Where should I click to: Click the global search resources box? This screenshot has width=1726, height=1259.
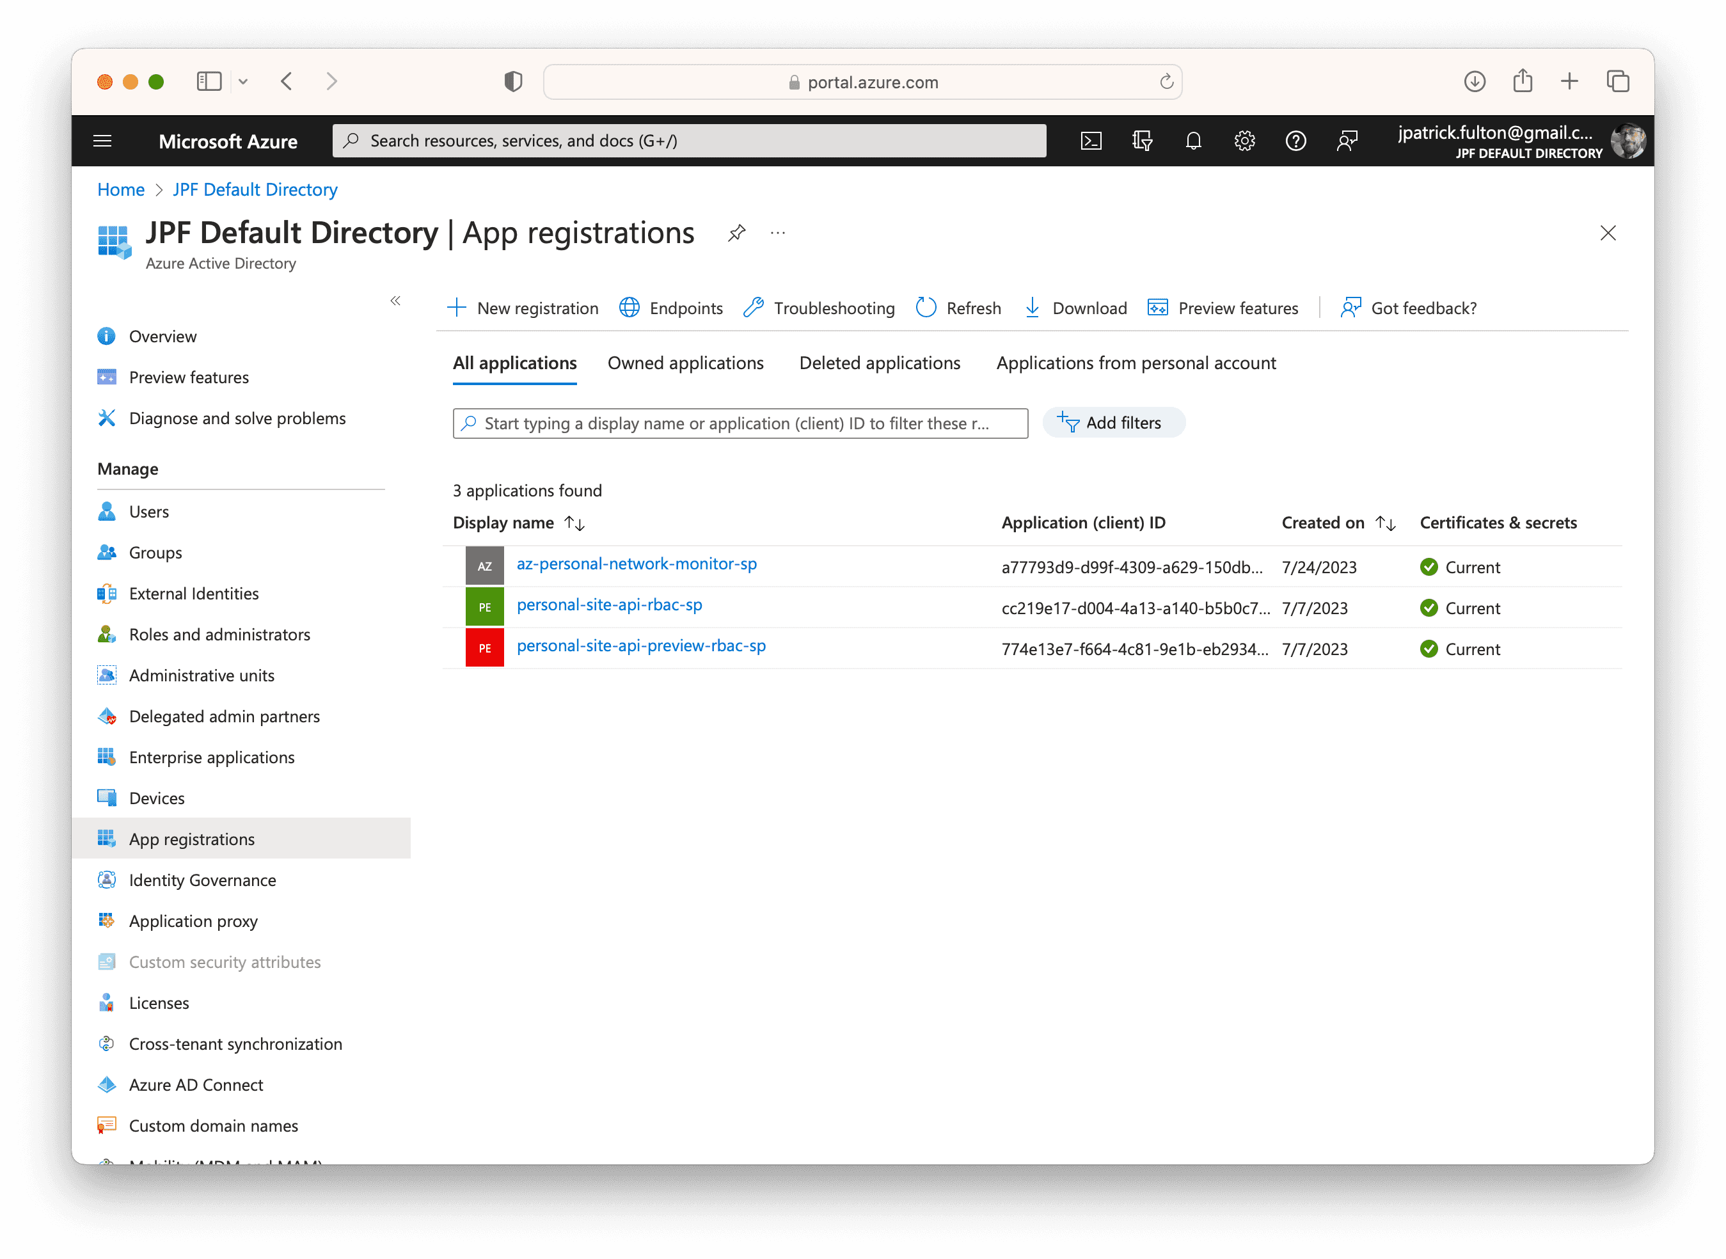[x=689, y=141]
